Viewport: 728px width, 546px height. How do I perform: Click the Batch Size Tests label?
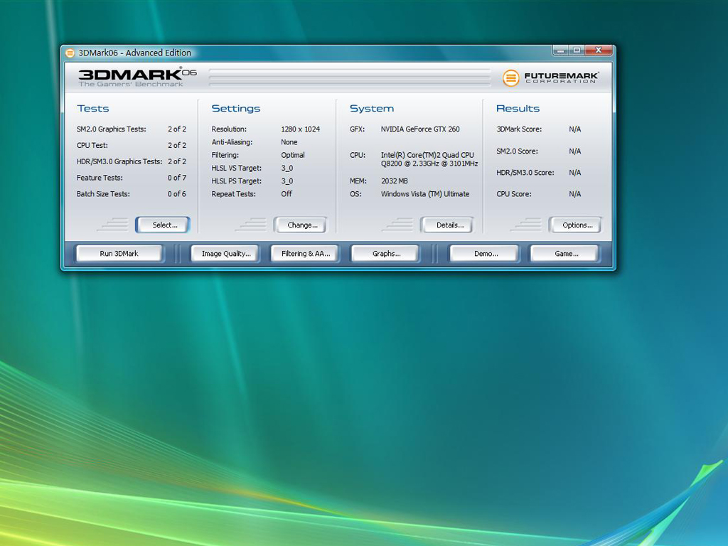[x=103, y=194]
